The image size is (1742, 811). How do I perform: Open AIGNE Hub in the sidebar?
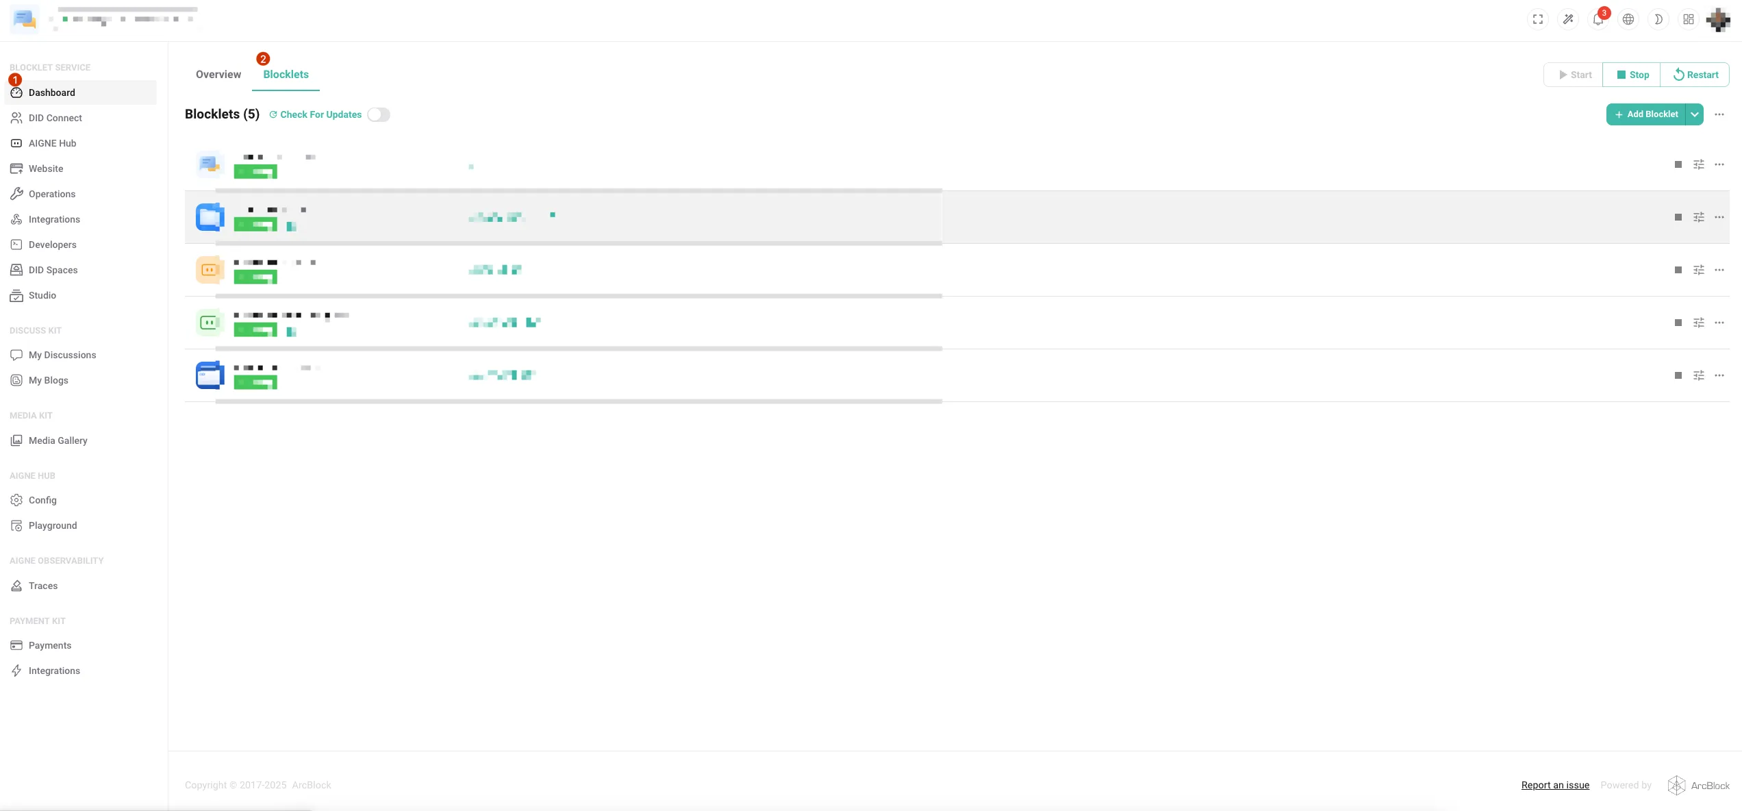coord(52,143)
